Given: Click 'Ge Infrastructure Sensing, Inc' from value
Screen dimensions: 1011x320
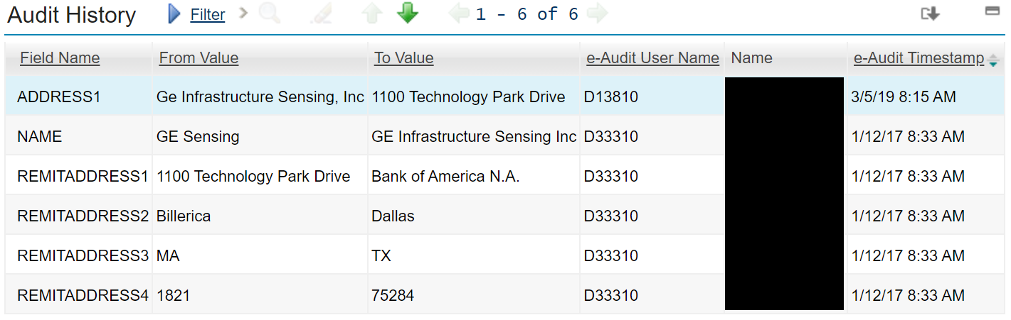Looking at the screenshot, I should coord(260,96).
